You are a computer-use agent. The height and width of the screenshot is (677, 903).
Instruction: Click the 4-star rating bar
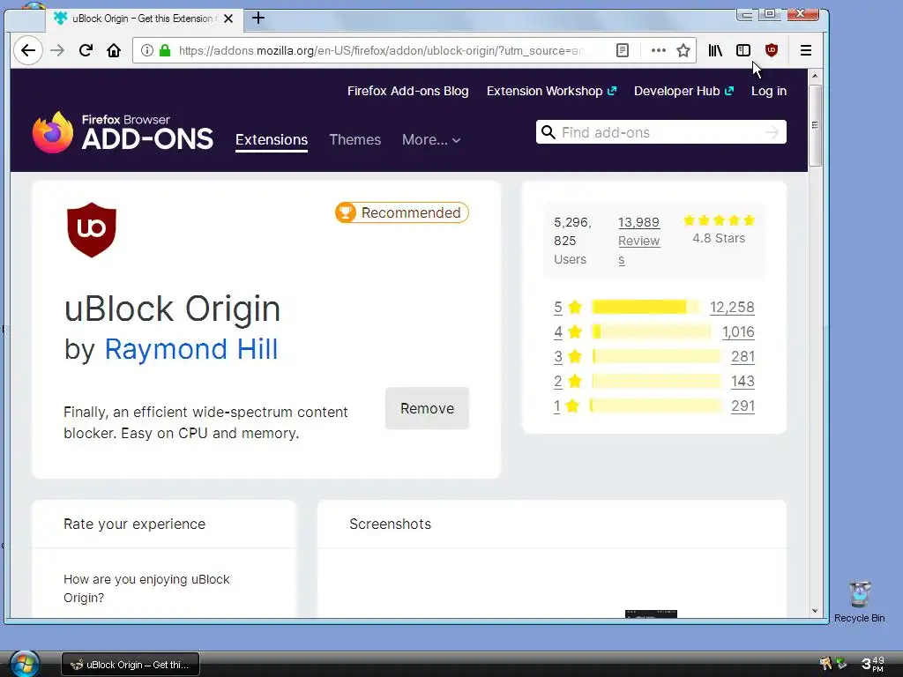pyautogui.click(x=652, y=331)
